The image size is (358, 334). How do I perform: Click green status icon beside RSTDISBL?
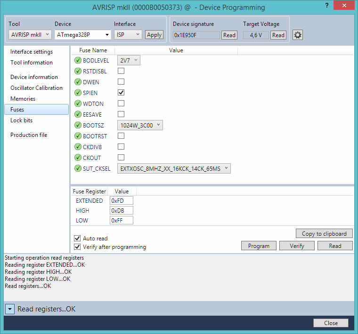[78, 71]
